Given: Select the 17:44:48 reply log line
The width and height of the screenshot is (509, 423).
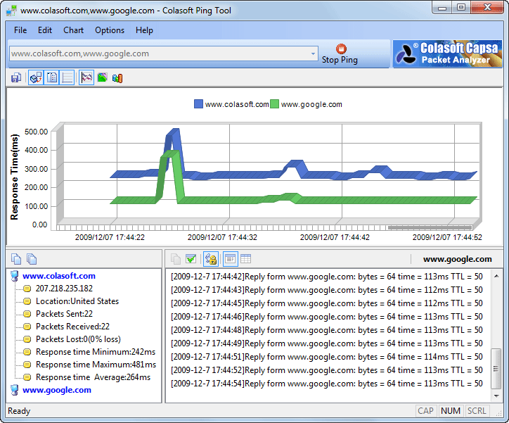Looking at the screenshot, I should point(327,330).
